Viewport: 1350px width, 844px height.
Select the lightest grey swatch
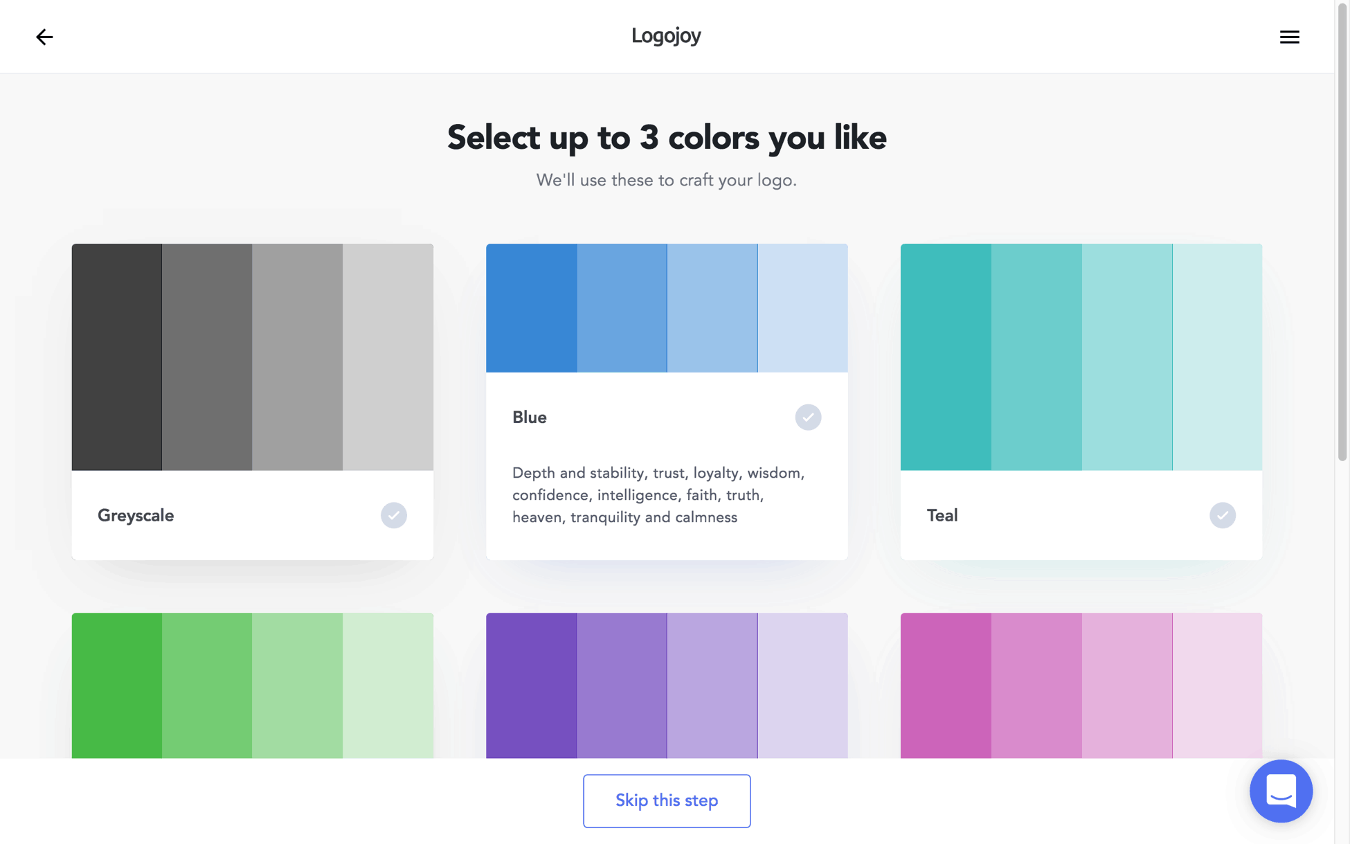pyautogui.click(x=388, y=357)
